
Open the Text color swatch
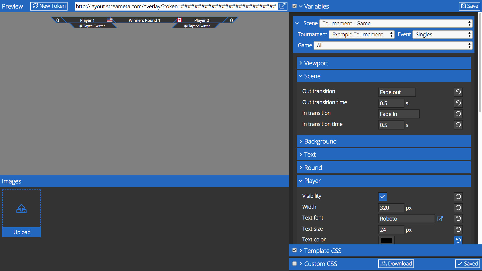[x=386, y=240]
